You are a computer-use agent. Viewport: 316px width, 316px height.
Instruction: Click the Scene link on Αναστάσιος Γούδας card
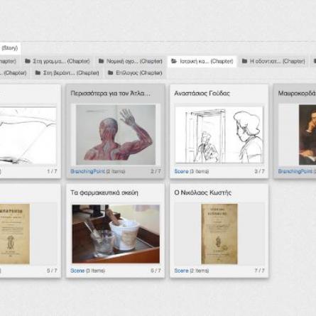click(x=181, y=171)
